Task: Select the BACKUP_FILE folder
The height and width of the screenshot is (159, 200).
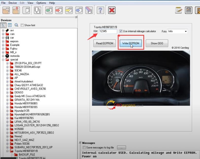Action: [x=27, y=155]
